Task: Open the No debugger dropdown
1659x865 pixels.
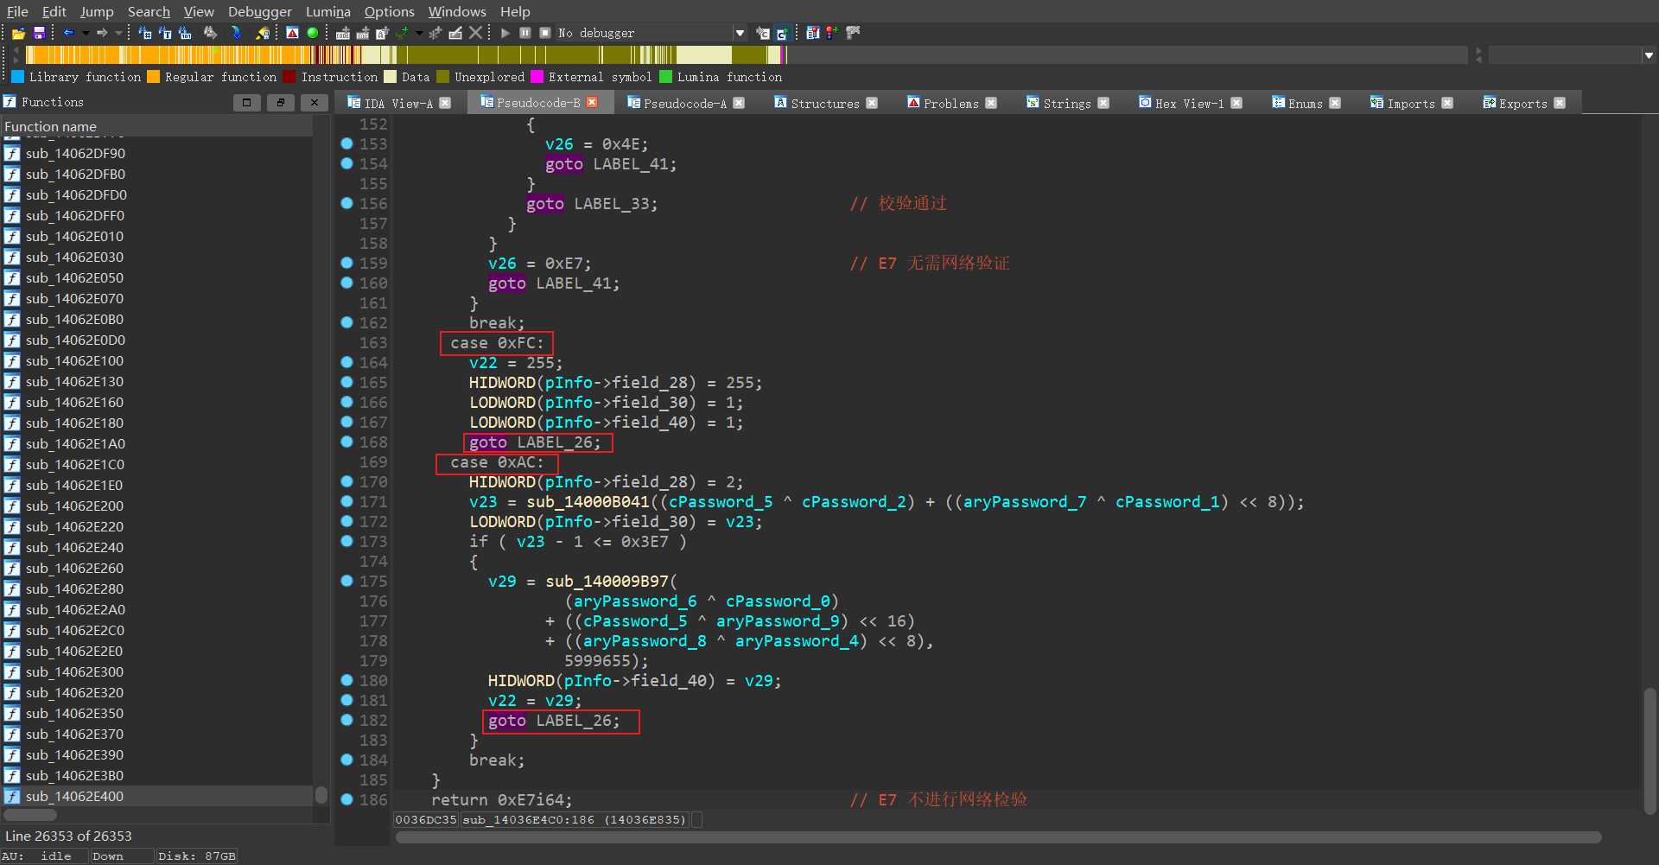Action: coord(740,33)
